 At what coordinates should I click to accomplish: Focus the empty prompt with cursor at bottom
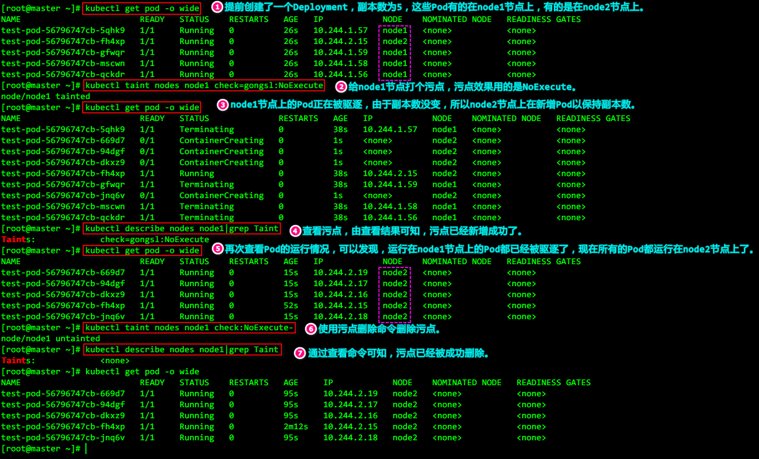pyautogui.click(x=44, y=449)
